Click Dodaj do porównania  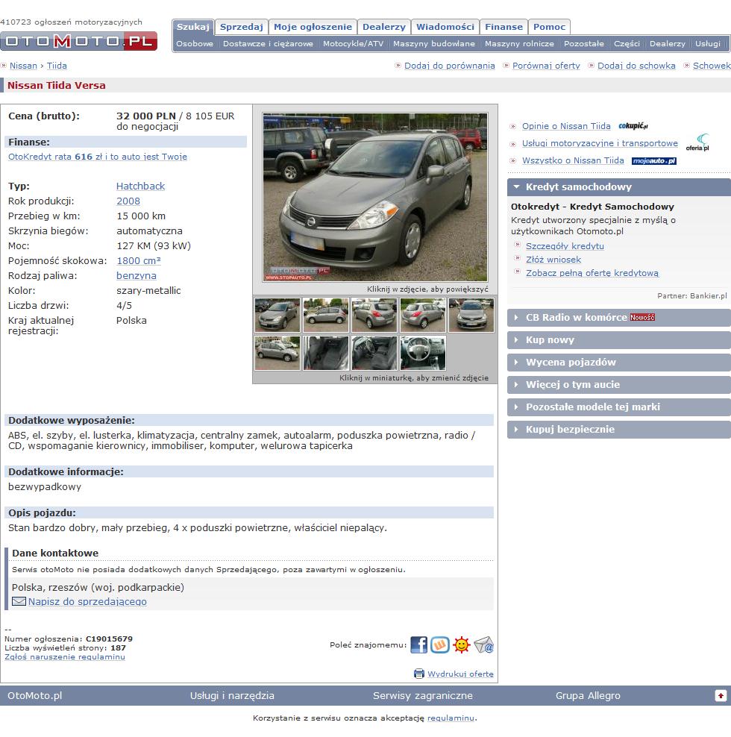pyautogui.click(x=449, y=66)
